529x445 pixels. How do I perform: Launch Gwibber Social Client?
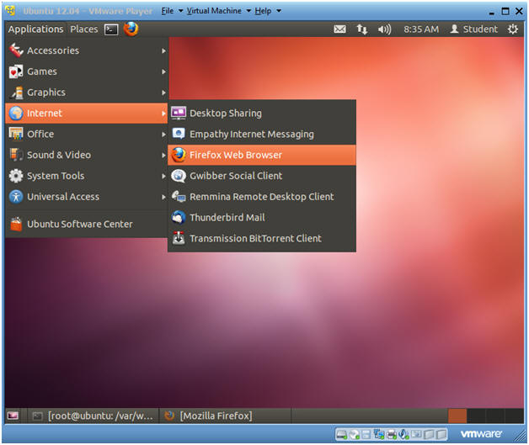[x=262, y=176]
